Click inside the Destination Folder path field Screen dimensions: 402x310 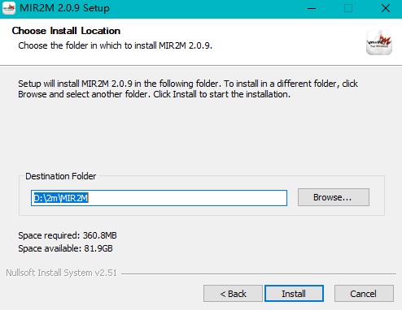coord(159,198)
